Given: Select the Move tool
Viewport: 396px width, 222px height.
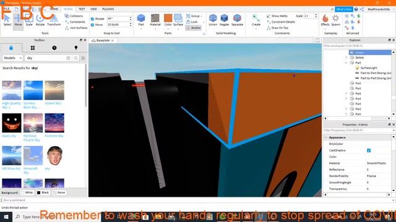Looking at the screenshot, I should tap(18, 20).
